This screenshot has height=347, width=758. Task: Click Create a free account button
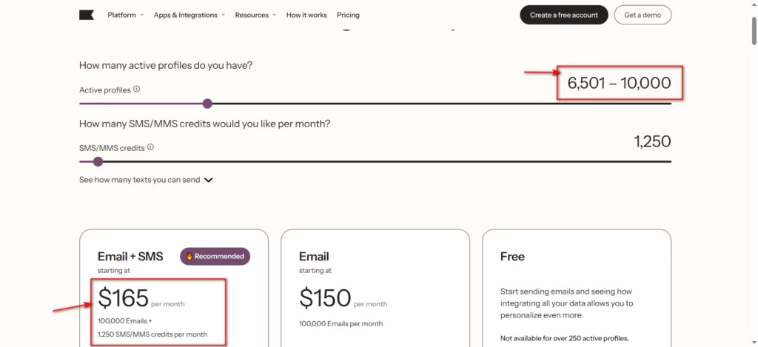coord(563,15)
